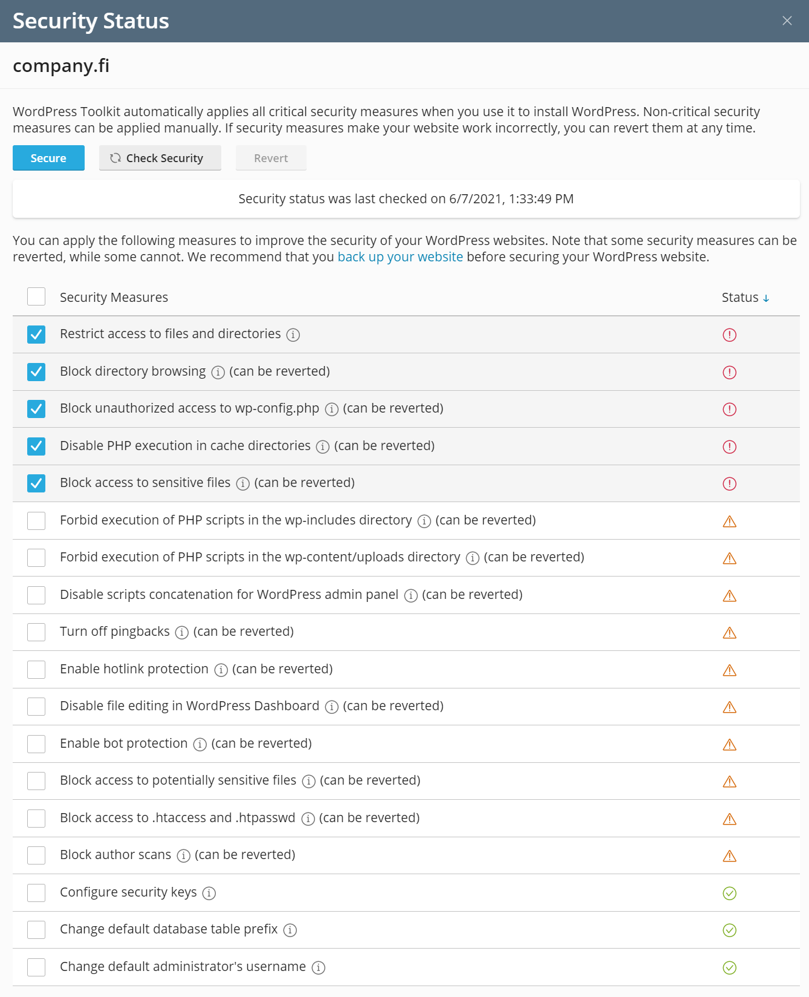Toggle the select-all Security Measures checkbox
This screenshot has width=809, height=997.
click(x=36, y=297)
